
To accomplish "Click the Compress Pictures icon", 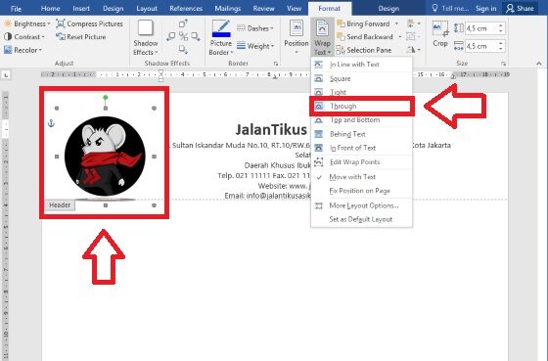I will (x=61, y=23).
